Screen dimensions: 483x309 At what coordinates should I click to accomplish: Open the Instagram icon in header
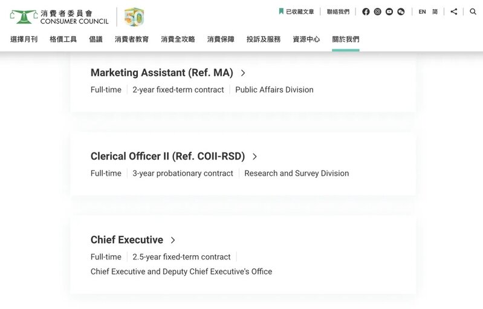[x=377, y=11]
